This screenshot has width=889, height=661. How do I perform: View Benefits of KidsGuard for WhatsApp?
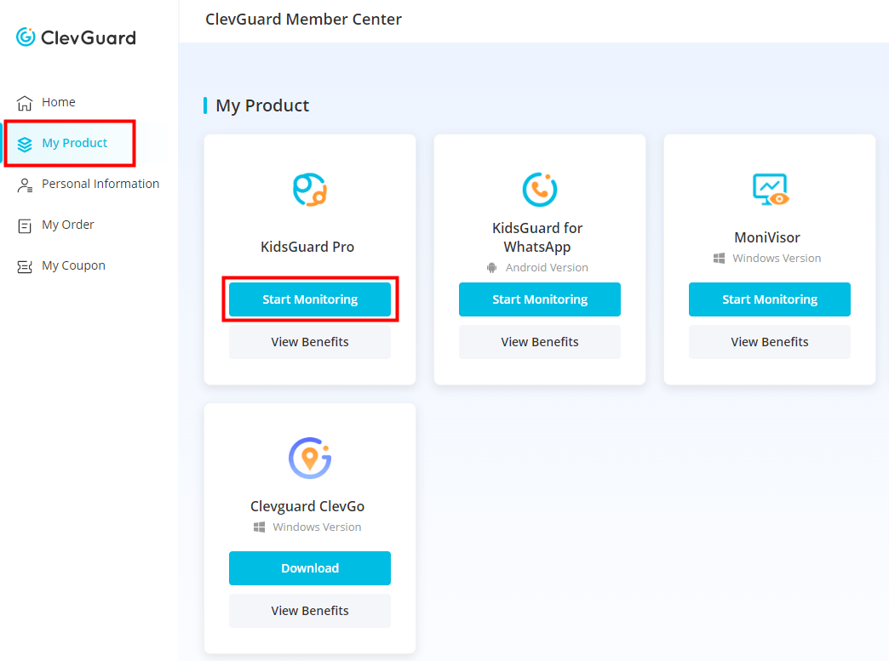coord(540,342)
